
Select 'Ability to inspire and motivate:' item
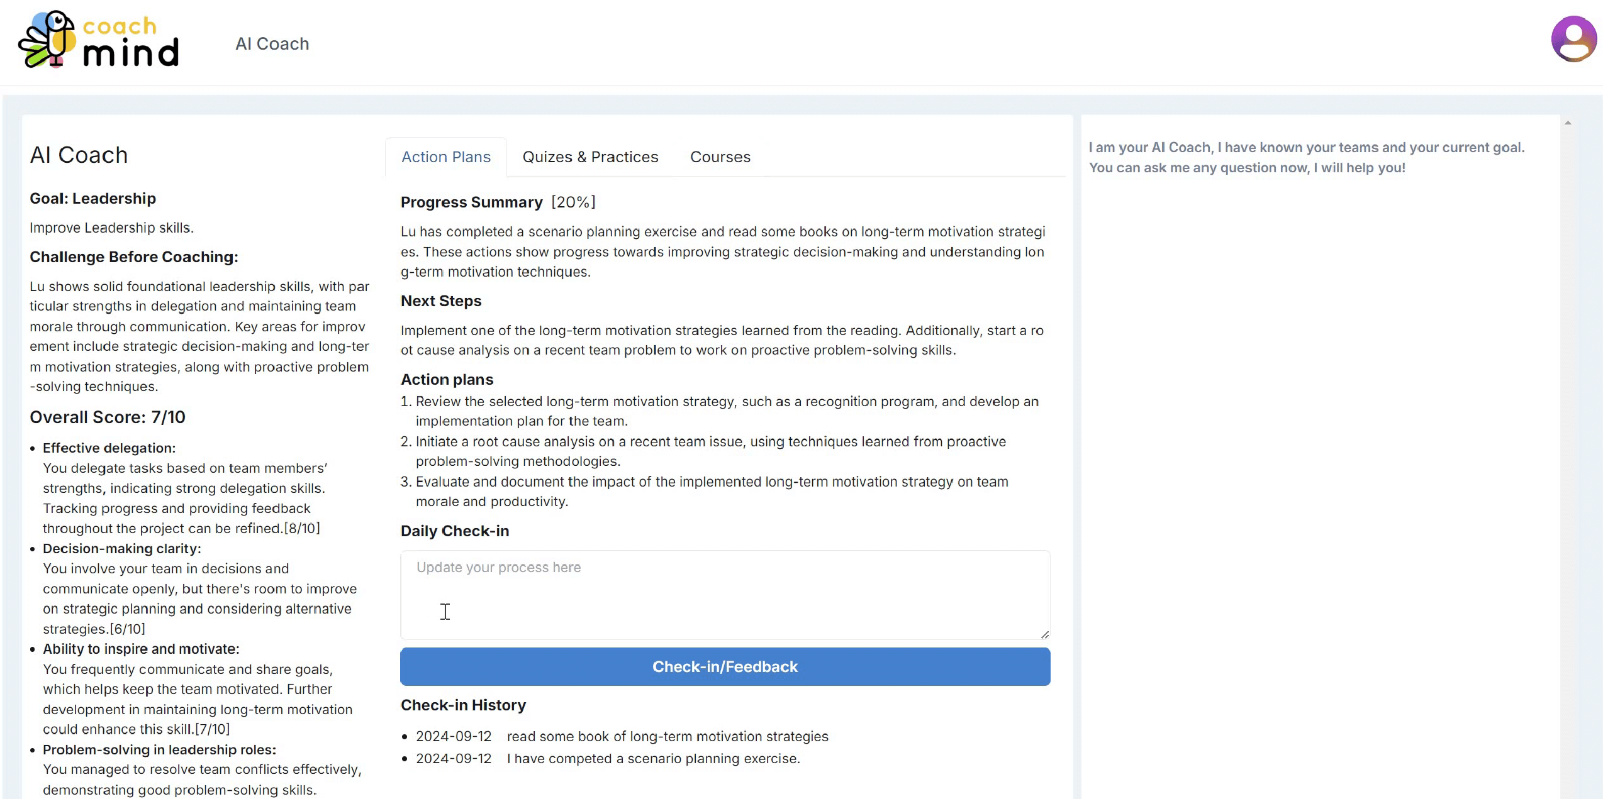(x=141, y=649)
